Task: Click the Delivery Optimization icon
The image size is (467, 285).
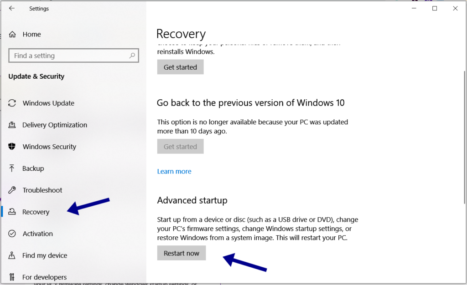Action: coord(12,125)
